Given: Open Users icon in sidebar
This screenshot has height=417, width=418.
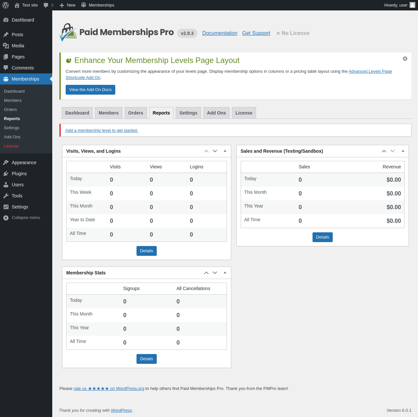Looking at the screenshot, I should 6,185.
